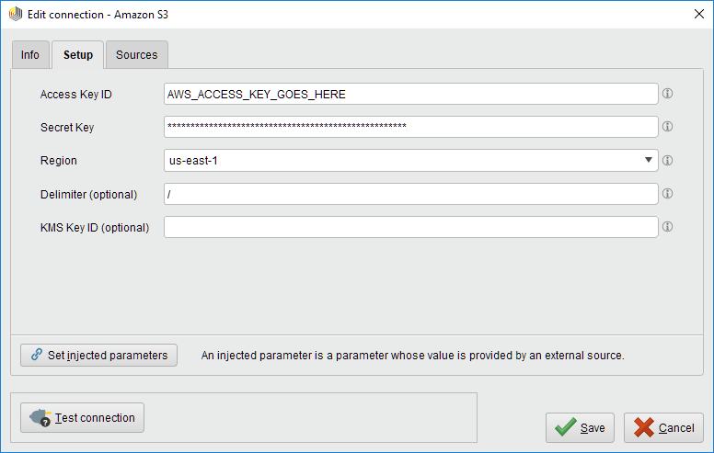The height and width of the screenshot is (453, 714).
Task: Open the Region dropdown arrow
Action: pos(650,161)
